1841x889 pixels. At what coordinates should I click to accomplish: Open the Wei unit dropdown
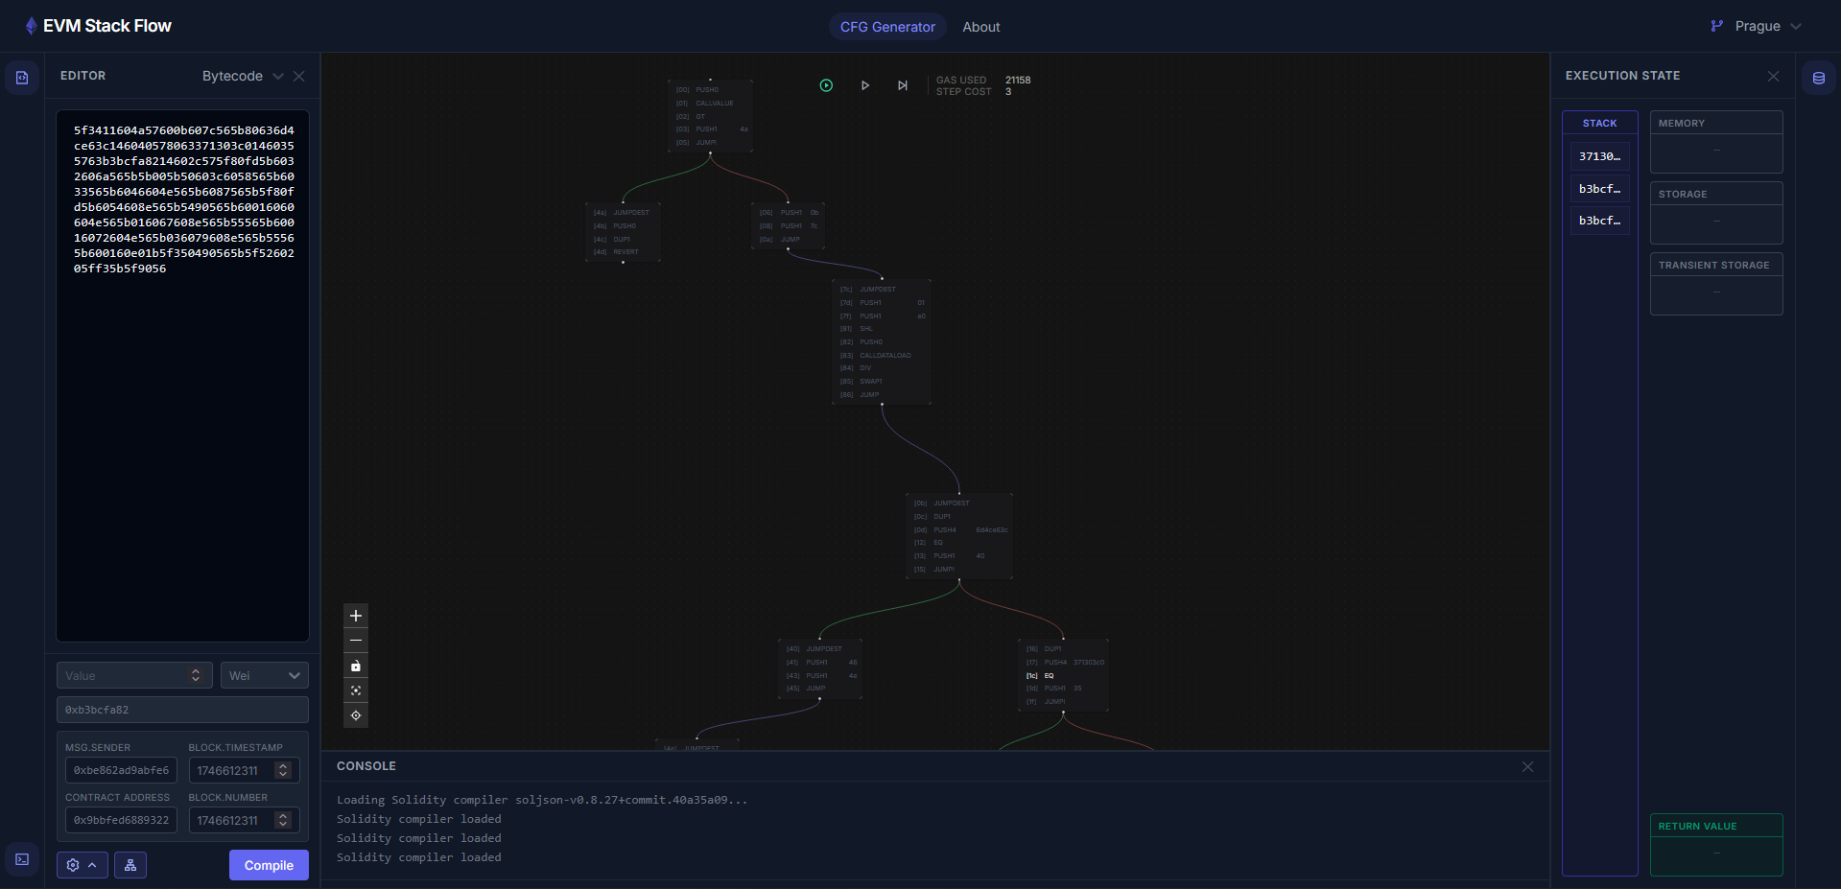[264, 675]
